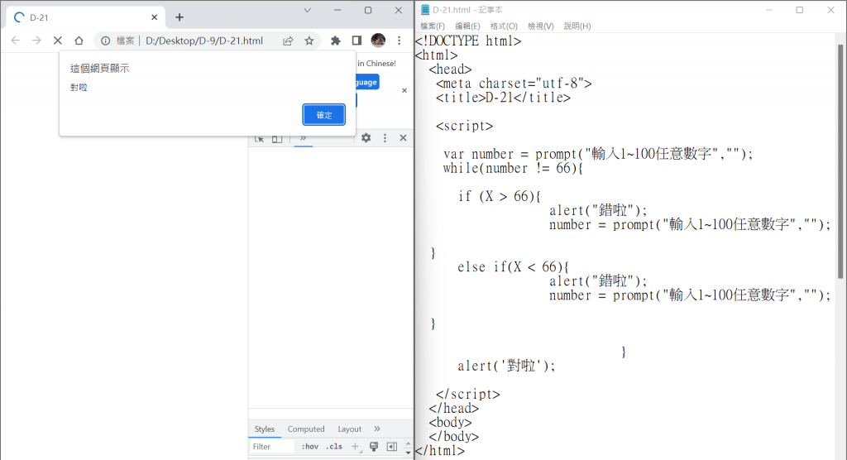
Task: Add a new style rule with plus icon
Action: 355,447
